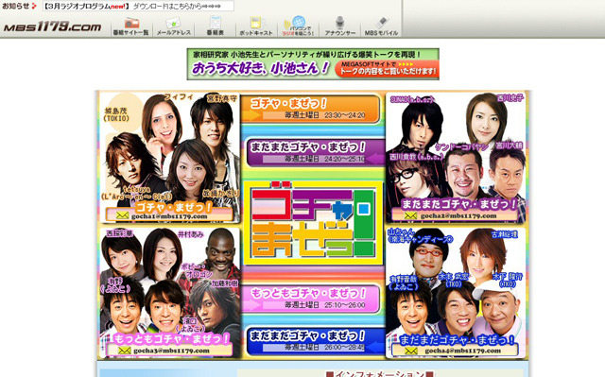Viewport: 605px width, 377px height.
Task: Click the まだまだゴチャ・まぜっ！ cast photo panel
Action: (456, 293)
